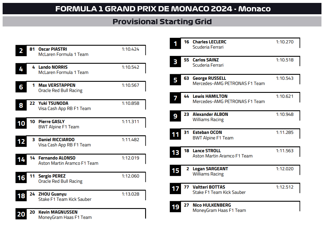Click Fernando ALONSO driver name

(57, 158)
